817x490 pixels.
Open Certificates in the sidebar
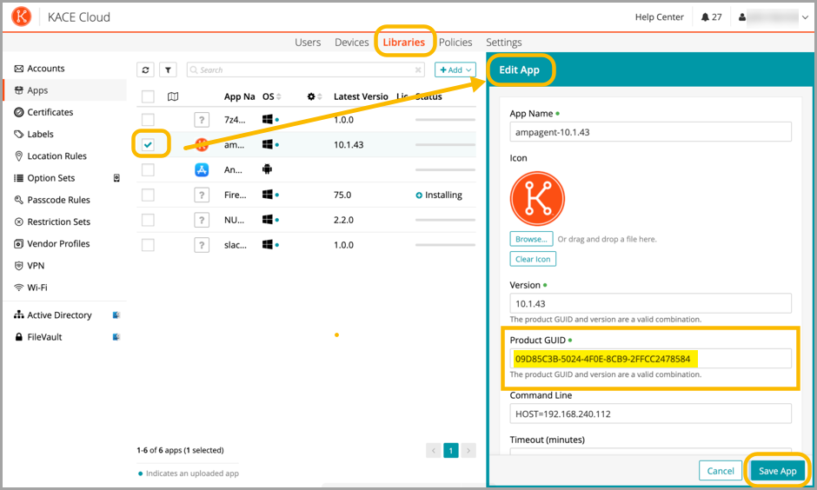pos(50,112)
